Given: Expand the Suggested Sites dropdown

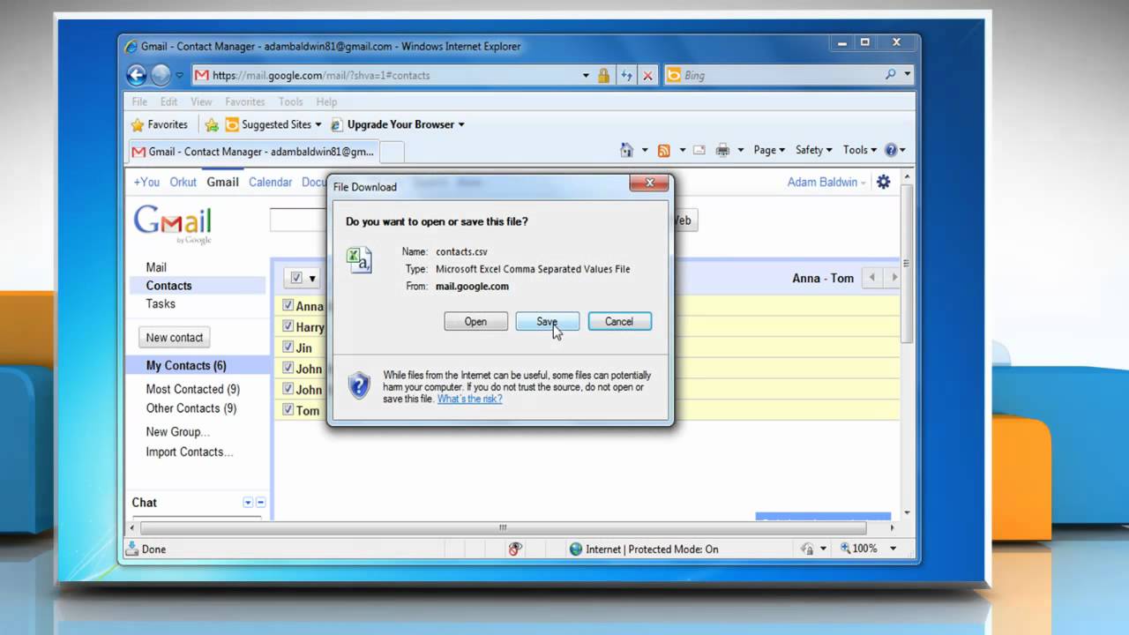Looking at the screenshot, I should pyautogui.click(x=318, y=124).
